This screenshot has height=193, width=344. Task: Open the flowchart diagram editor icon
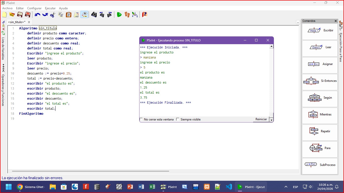point(135,15)
